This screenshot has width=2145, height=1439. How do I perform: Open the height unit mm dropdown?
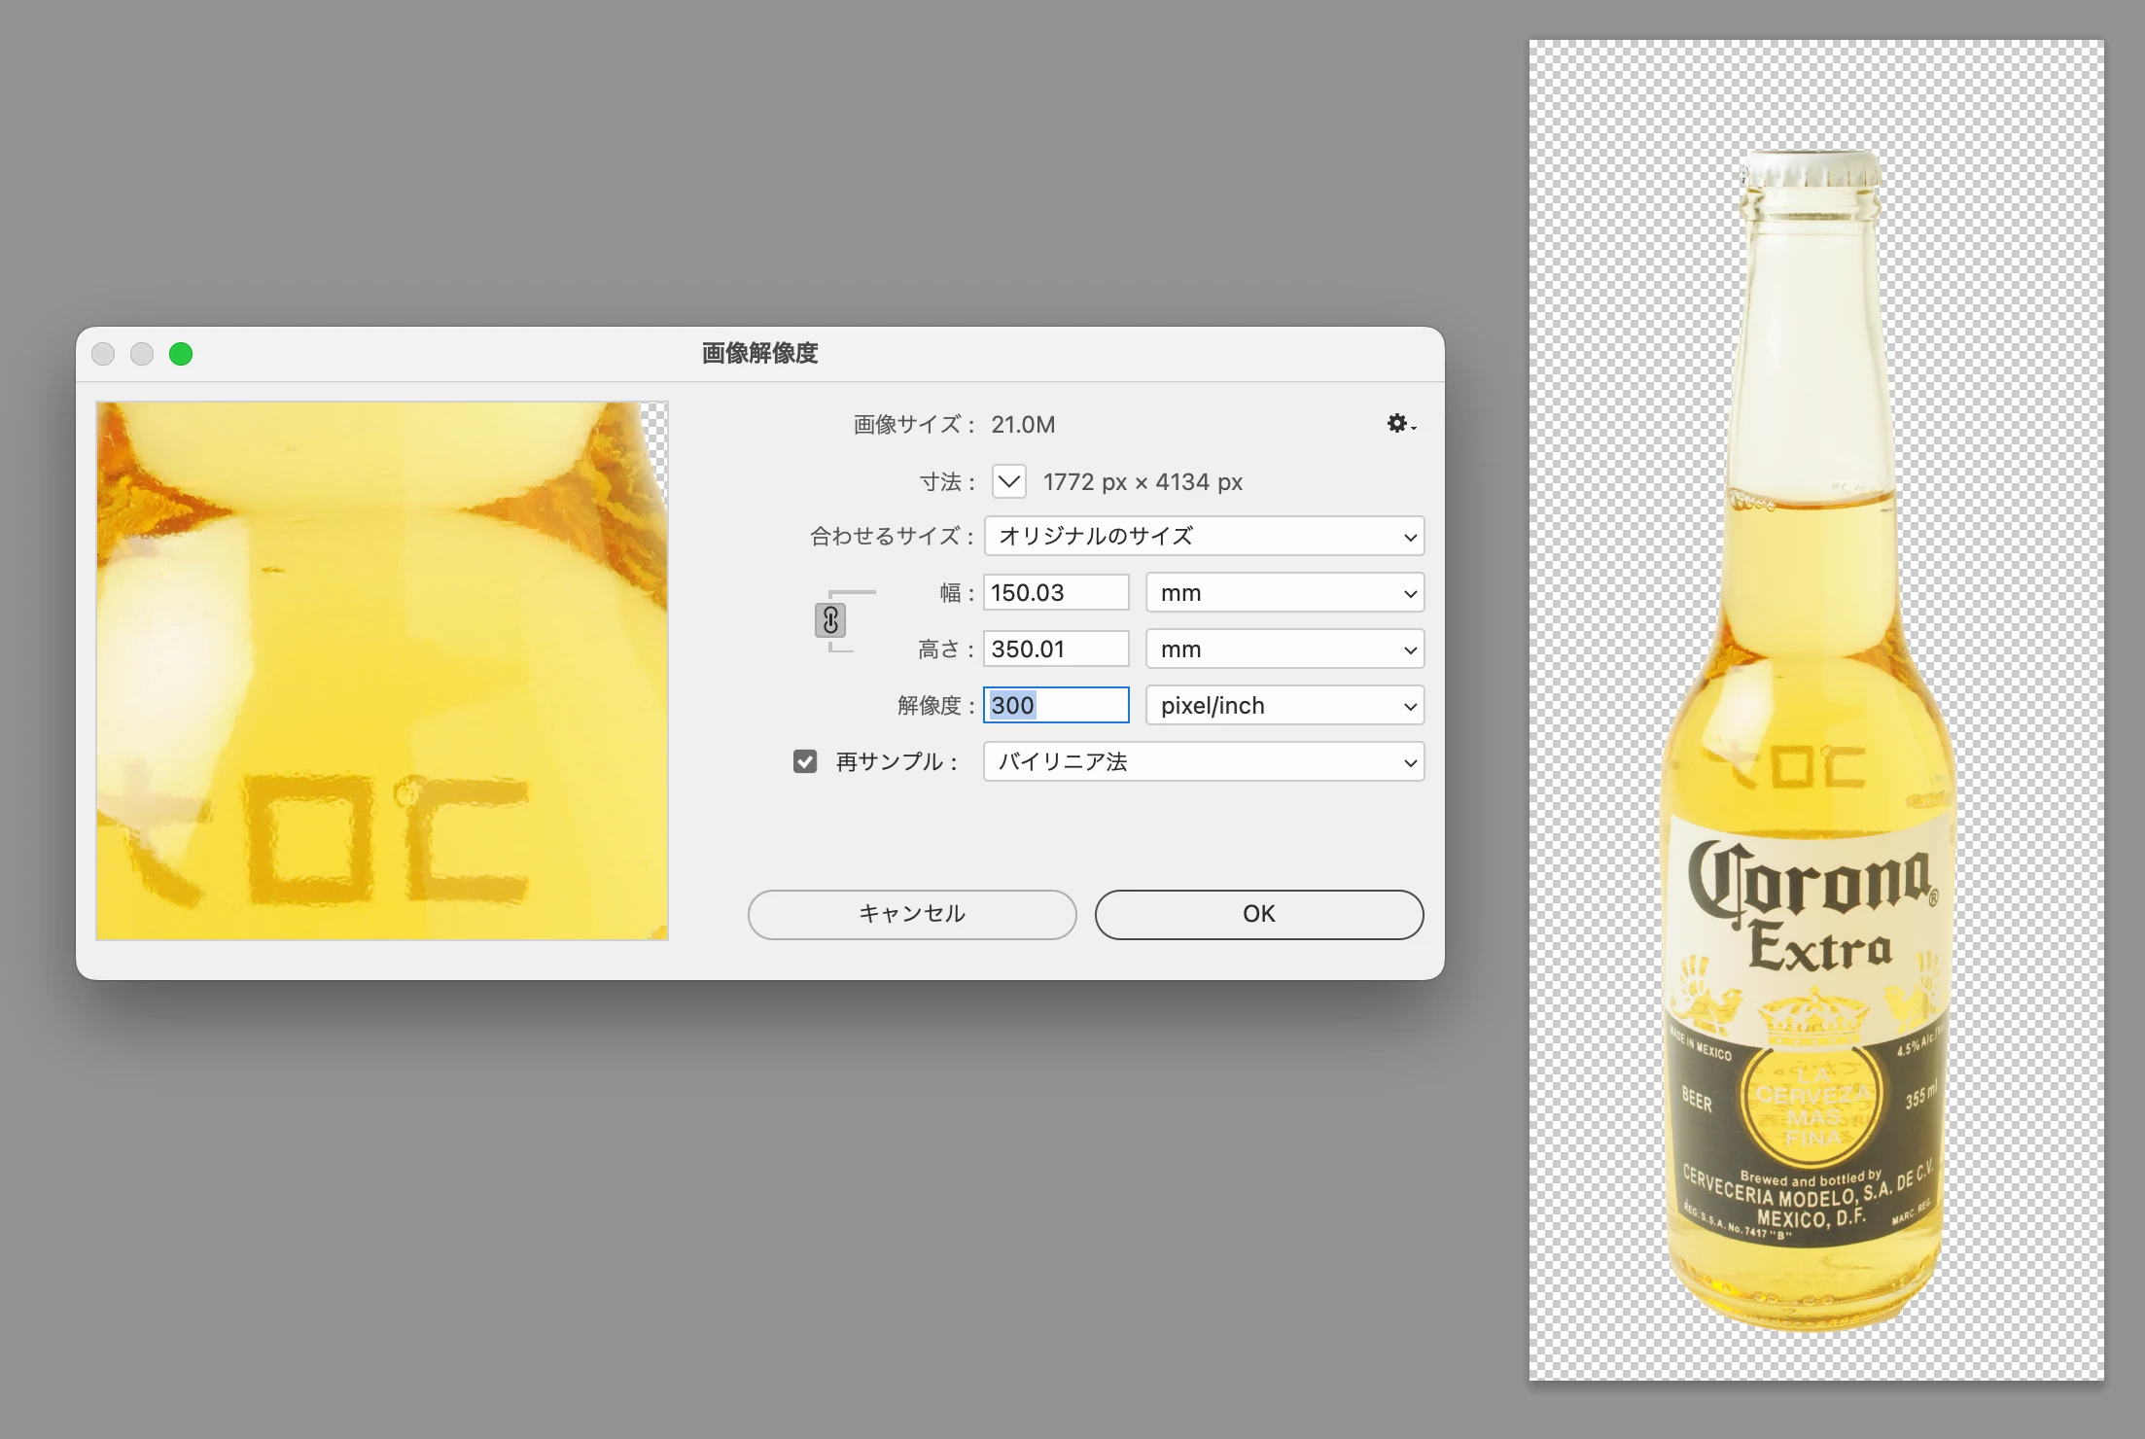(1284, 649)
